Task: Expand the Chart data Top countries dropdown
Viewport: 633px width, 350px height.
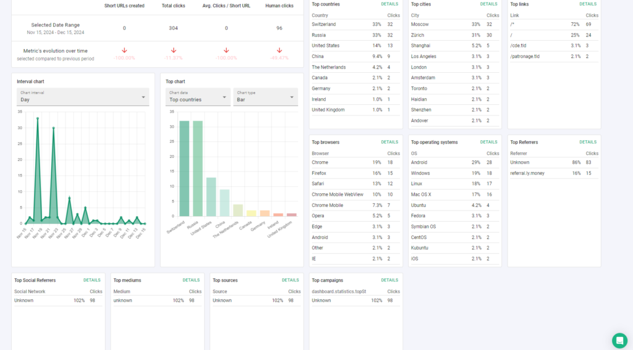Action: click(x=198, y=97)
